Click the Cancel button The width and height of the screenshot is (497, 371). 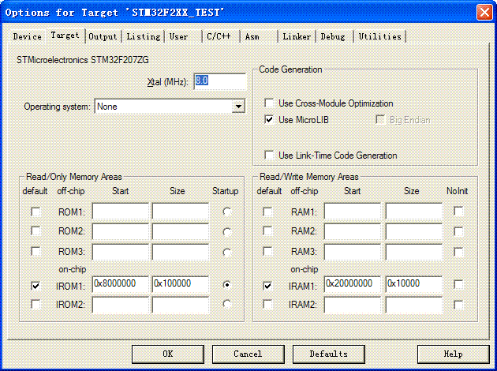point(248,354)
